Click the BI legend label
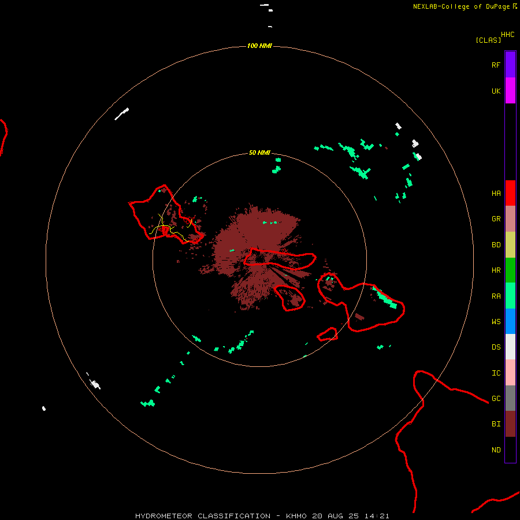This screenshot has height=520, width=520. (x=496, y=424)
